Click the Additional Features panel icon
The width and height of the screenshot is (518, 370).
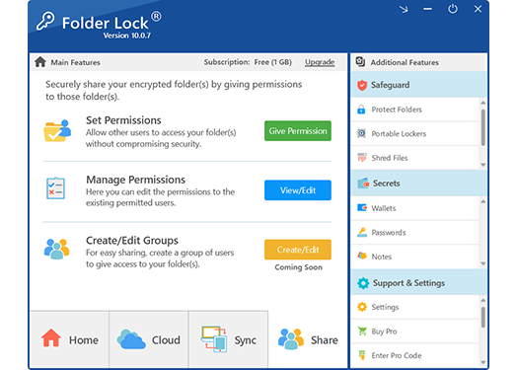tap(360, 62)
